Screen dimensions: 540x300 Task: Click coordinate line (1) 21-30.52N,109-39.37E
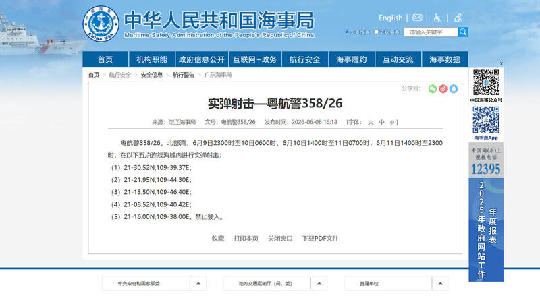[x=151, y=168]
